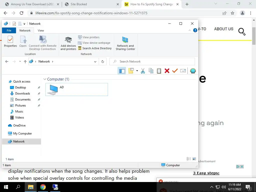Go back in Explorer navigation
The width and height of the screenshot is (256, 192).
[x=7, y=61]
